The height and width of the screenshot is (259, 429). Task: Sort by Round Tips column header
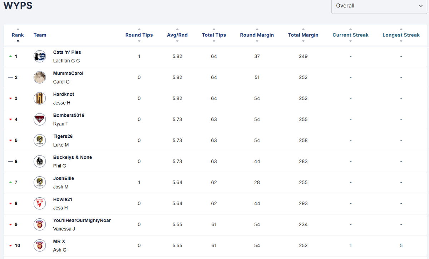pyautogui.click(x=139, y=35)
